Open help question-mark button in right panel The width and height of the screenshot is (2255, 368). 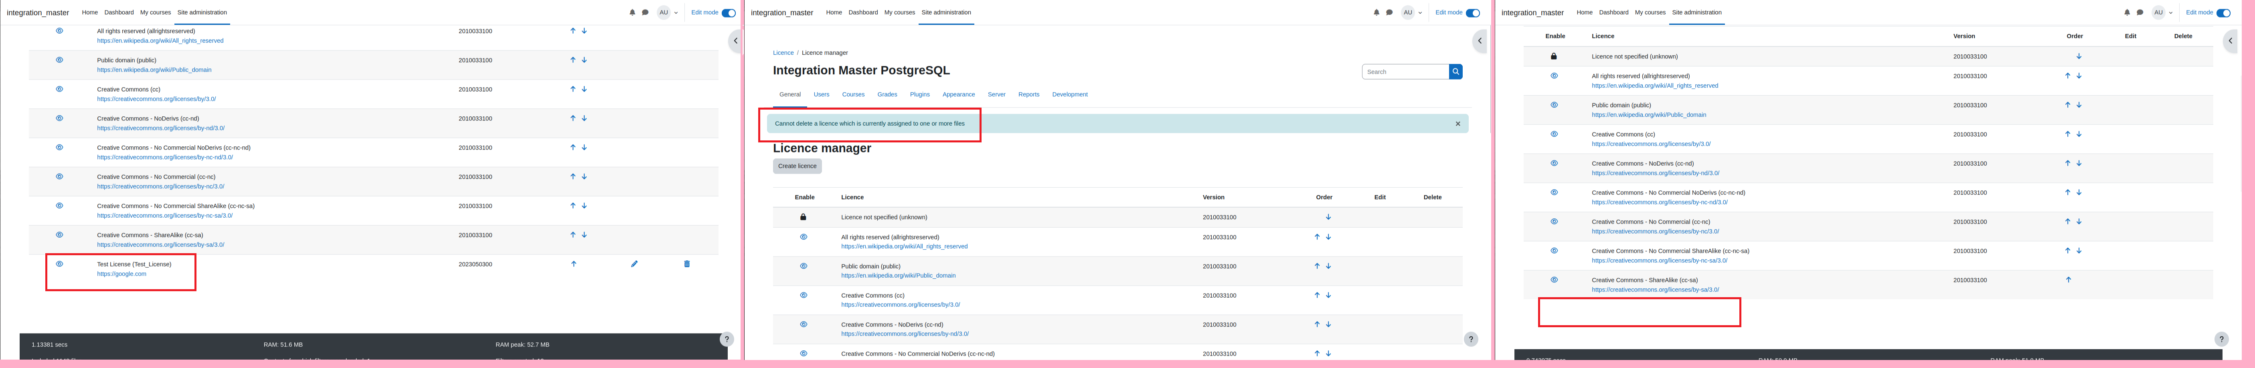(2222, 339)
